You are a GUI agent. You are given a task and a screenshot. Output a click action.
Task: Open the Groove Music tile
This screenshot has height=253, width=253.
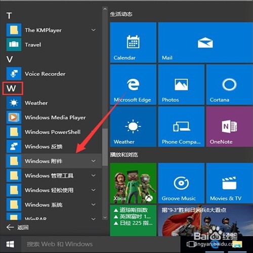(x=181, y=183)
